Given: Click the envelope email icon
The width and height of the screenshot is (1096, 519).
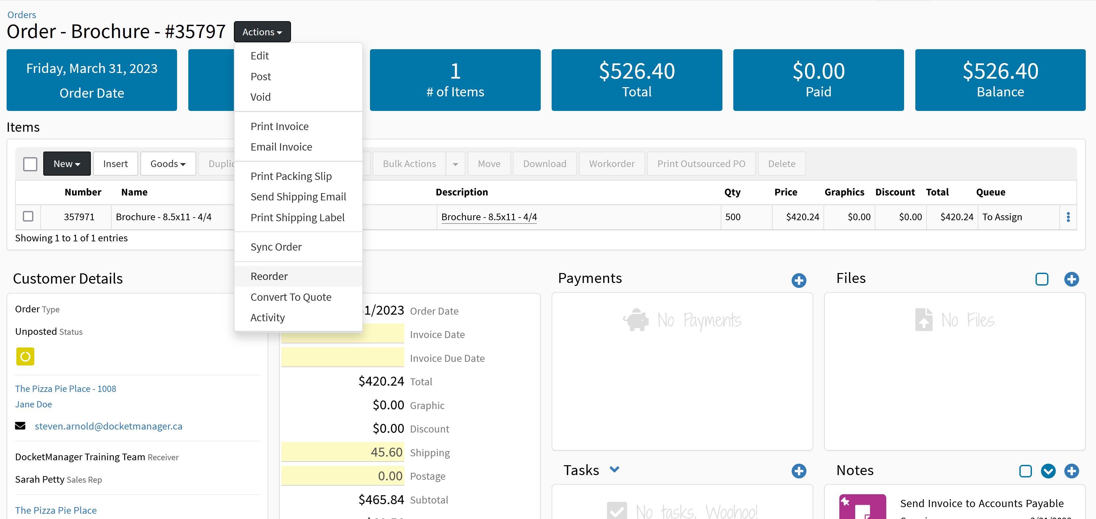Looking at the screenshot, I should (20, 426).
